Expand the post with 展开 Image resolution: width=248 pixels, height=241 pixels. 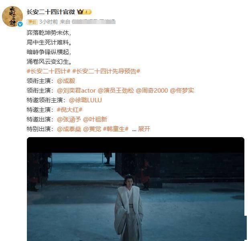[x=144, y=129]
